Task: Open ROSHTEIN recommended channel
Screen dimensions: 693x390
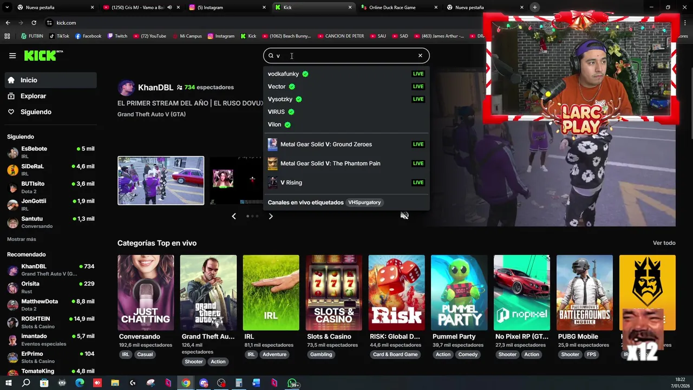Action: click(51, 322)
